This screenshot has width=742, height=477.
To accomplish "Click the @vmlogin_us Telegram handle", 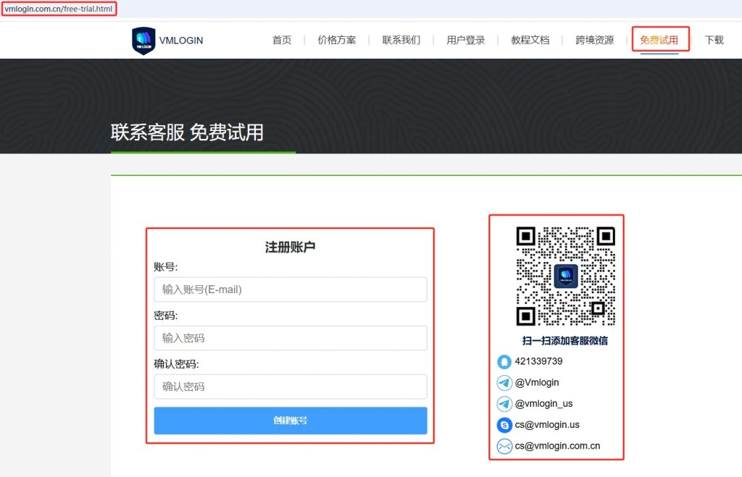I will [x=543, y=404].
